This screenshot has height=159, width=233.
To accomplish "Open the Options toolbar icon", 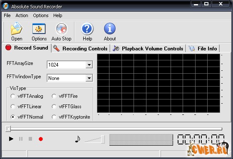I will coord(39,29).
